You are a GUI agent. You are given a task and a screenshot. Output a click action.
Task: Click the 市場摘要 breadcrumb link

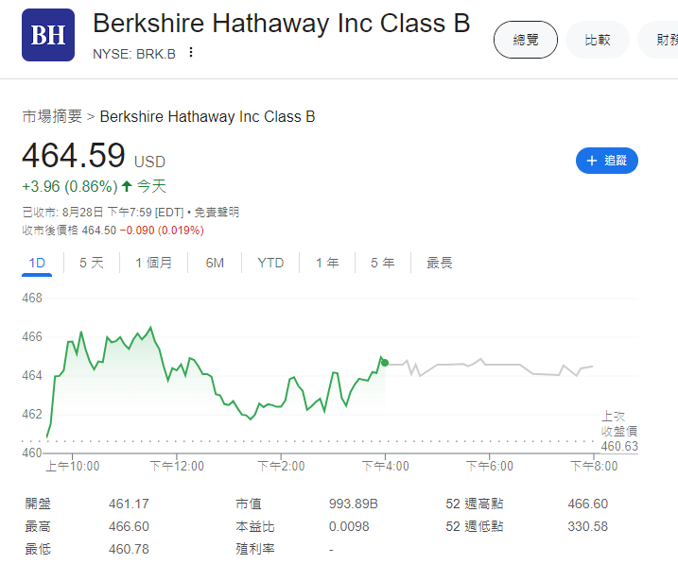pos(52,117)
